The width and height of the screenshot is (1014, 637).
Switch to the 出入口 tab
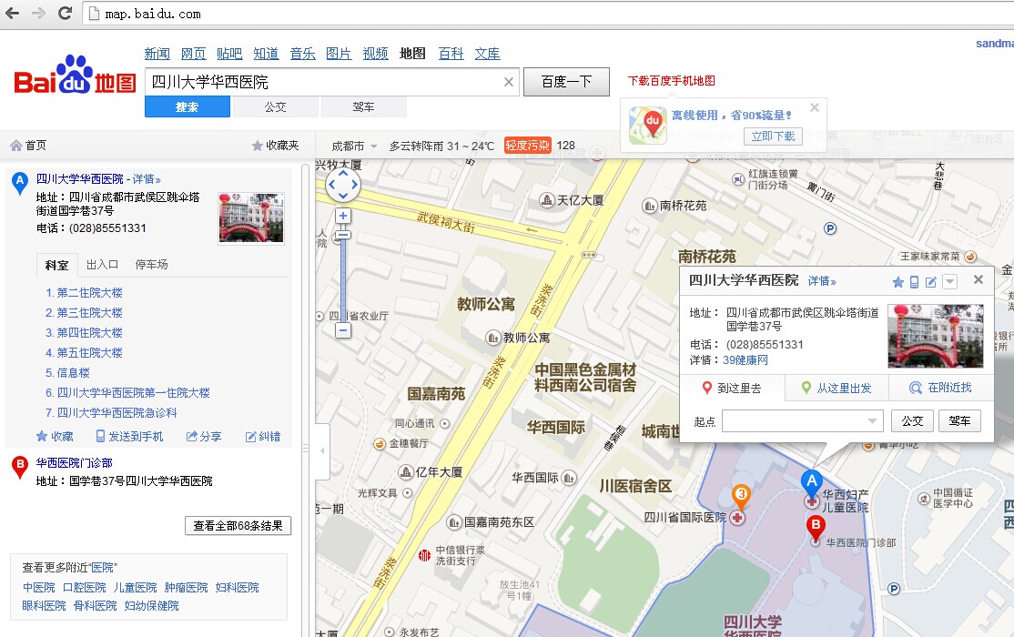(102, 265)
